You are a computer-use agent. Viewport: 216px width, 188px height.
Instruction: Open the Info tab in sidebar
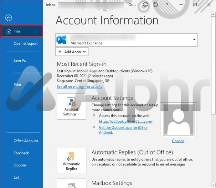[22, 31]
